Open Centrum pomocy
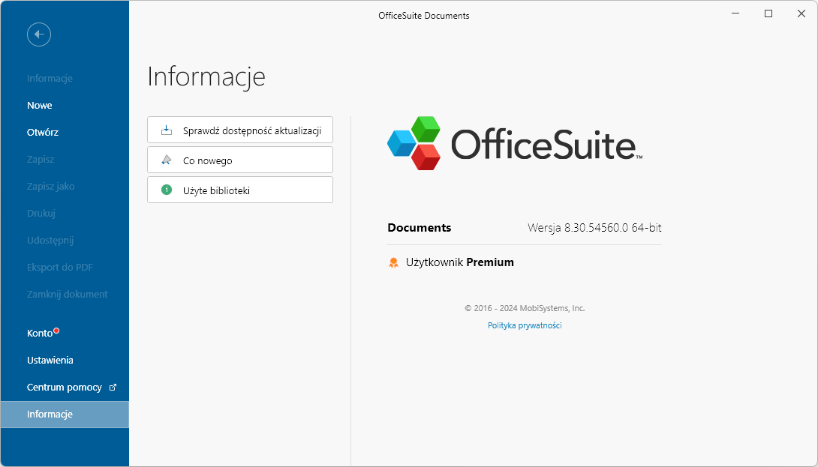Image resolution: width=818 pixels, height=467 pixels. click(65, 388)
